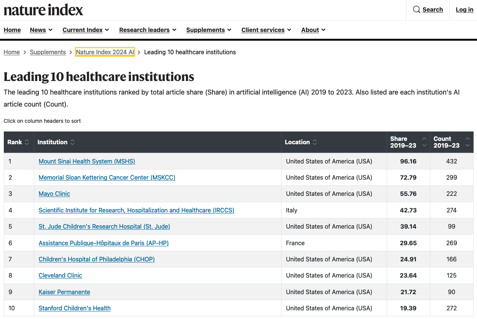Sort the Institution column
Image resolution: width=477 pixels, height=319 pixels.
click(x=72, y=142)
